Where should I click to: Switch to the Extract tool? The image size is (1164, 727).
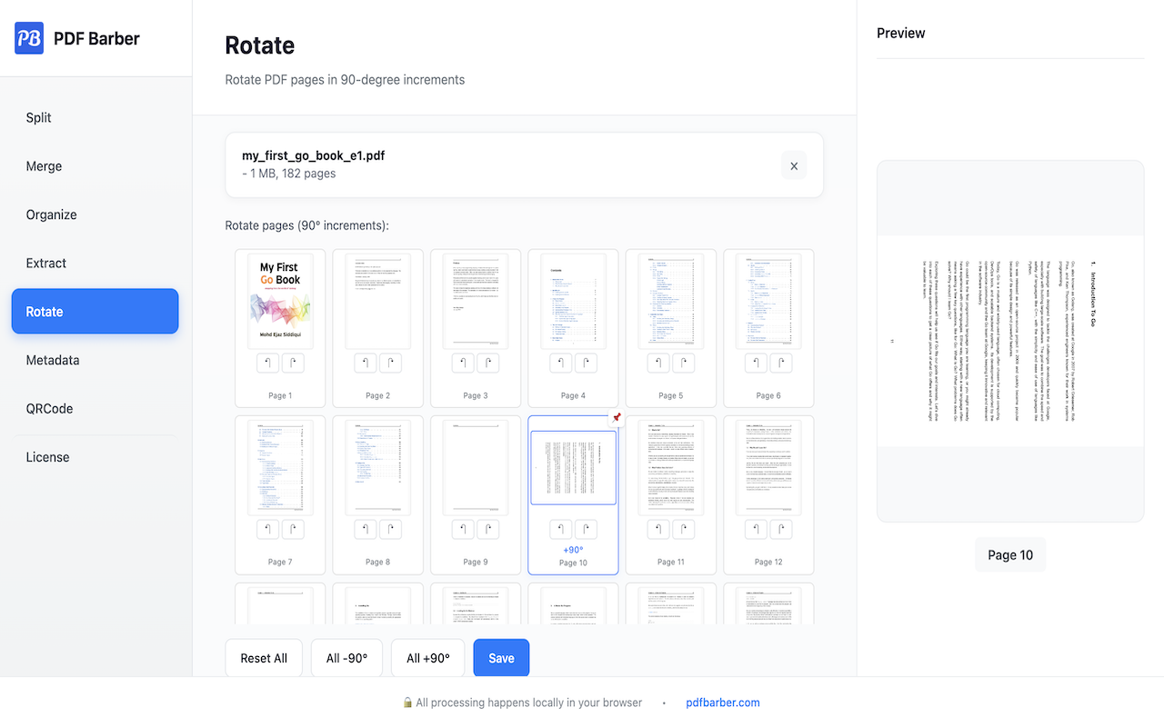click(95, 263)
